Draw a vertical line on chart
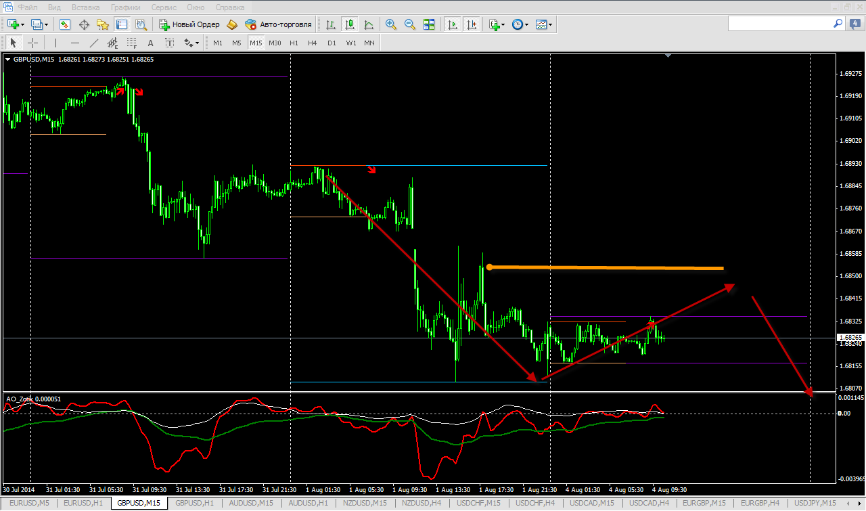 pos(56,43)
